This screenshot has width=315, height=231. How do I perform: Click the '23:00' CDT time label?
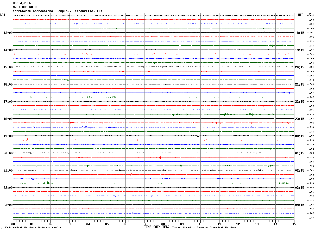[8, 205]
